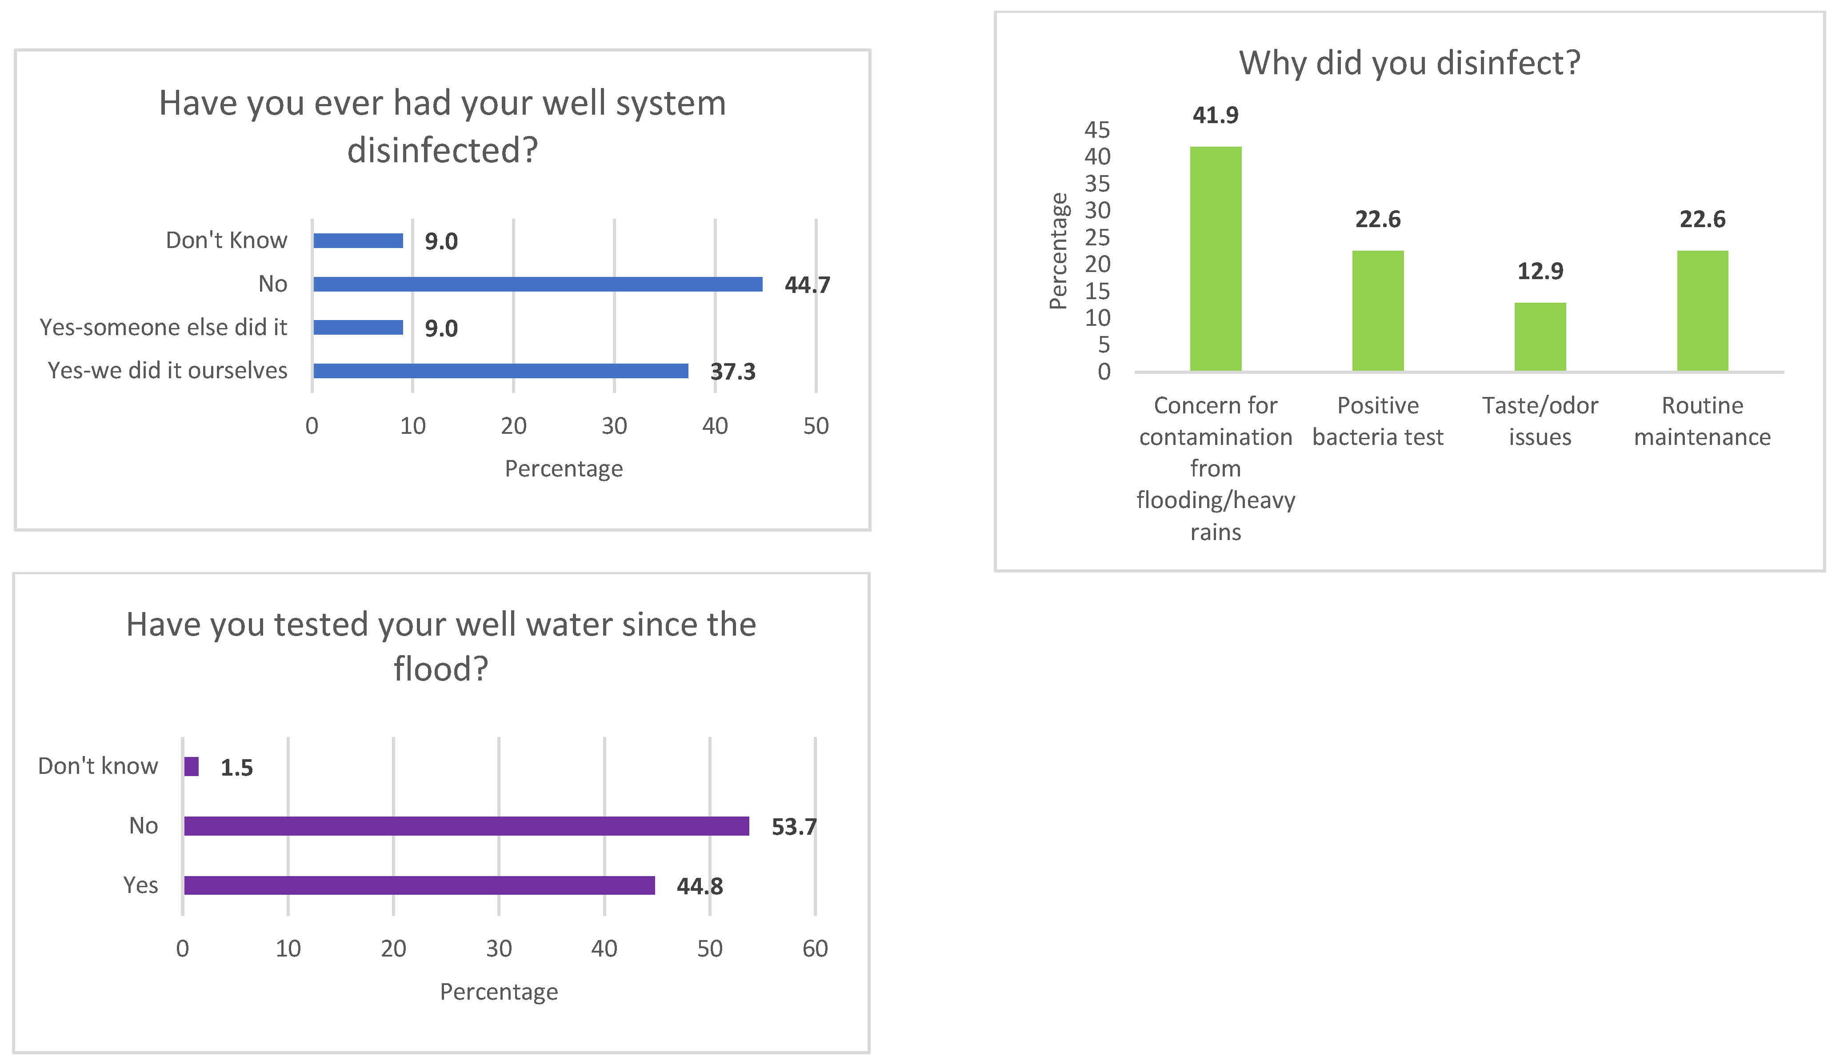Click the vertical 'Percentage' axis title

(x=1058, y=251)
